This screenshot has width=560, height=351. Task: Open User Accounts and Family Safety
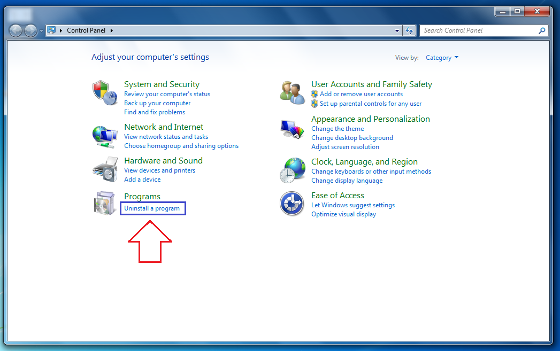(x=372, y=84)
